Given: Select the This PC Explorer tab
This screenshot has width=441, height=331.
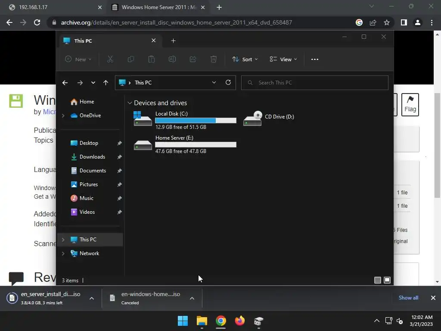Looking at the screenshot, I should tap(110, 41).
